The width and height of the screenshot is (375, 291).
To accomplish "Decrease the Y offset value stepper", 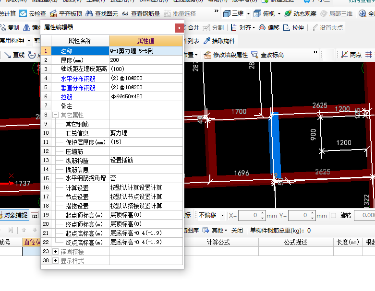I will tap(313, 218).
